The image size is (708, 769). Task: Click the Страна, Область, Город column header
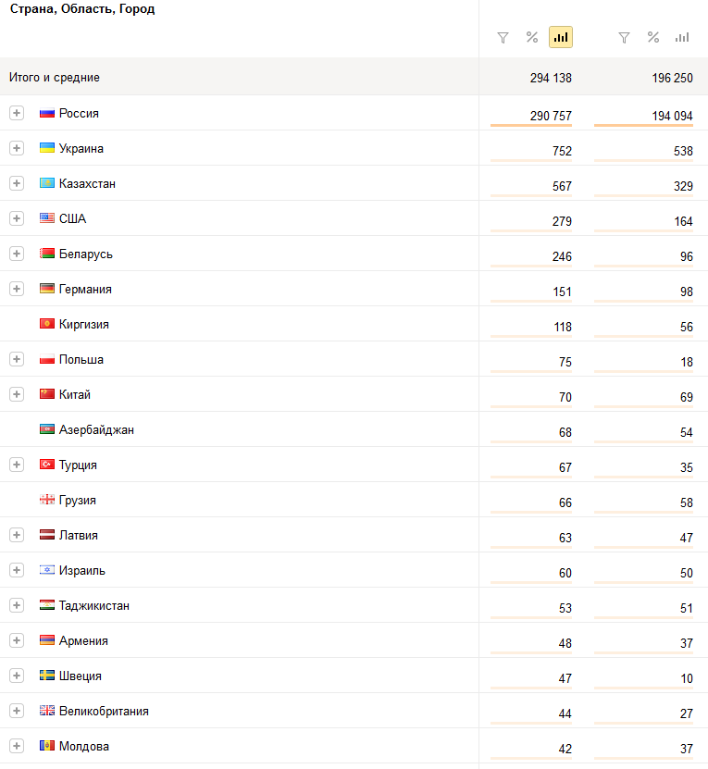click(82, 9)
